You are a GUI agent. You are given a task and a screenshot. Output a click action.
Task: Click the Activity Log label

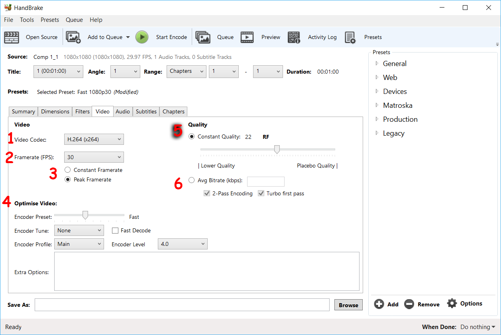click(x=322, y=37)
